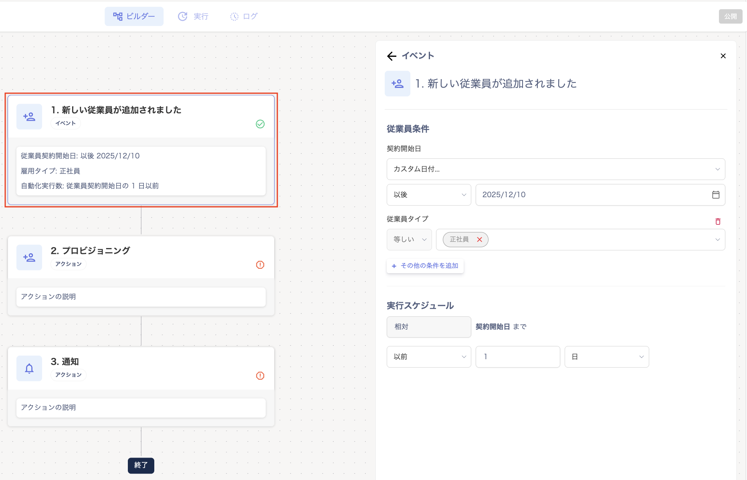
Task: Click the プロビジョニング warning icon
Action: [260, 265]
